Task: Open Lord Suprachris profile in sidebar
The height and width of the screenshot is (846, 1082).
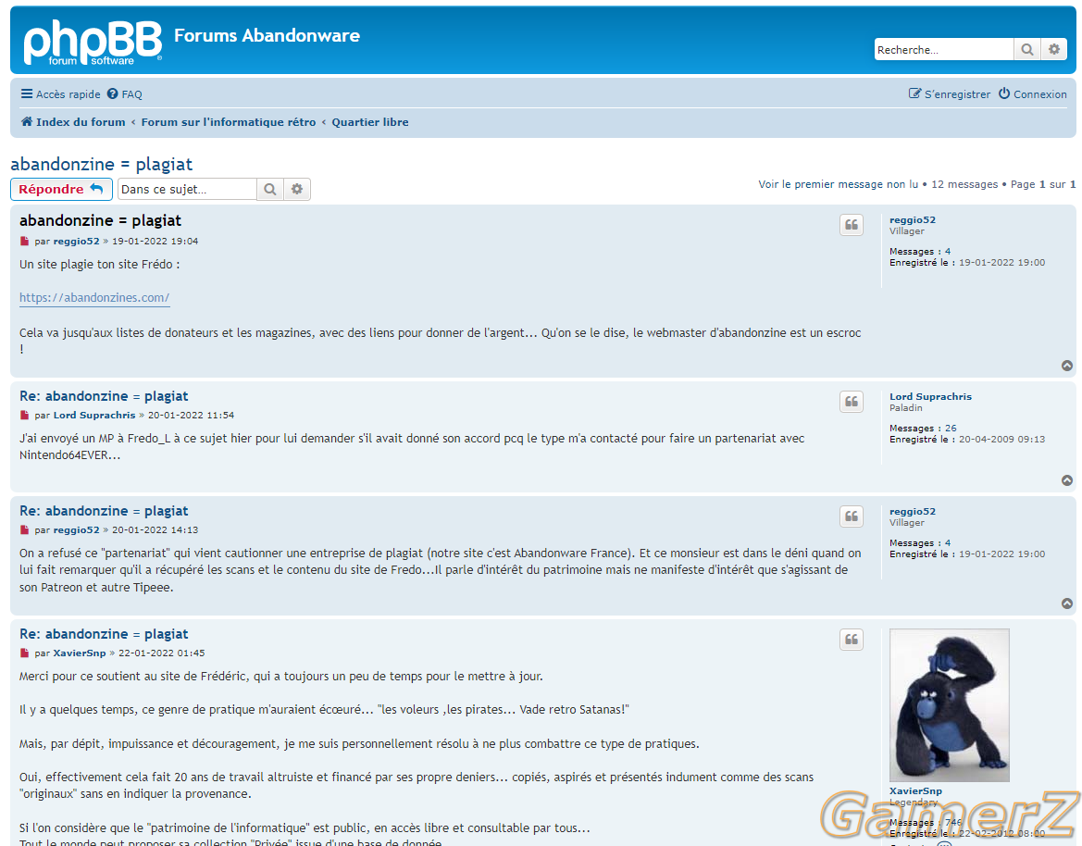Action: (x=930, y=397)
